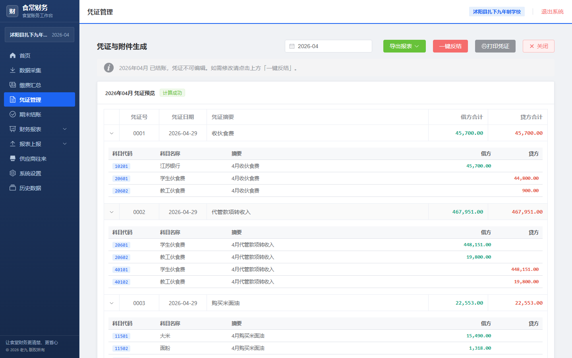Click account code 10201 tag

(122, 166)
